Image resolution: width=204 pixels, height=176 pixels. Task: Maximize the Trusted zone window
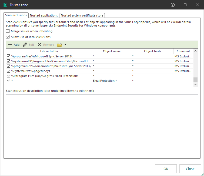tap(185, 5)
